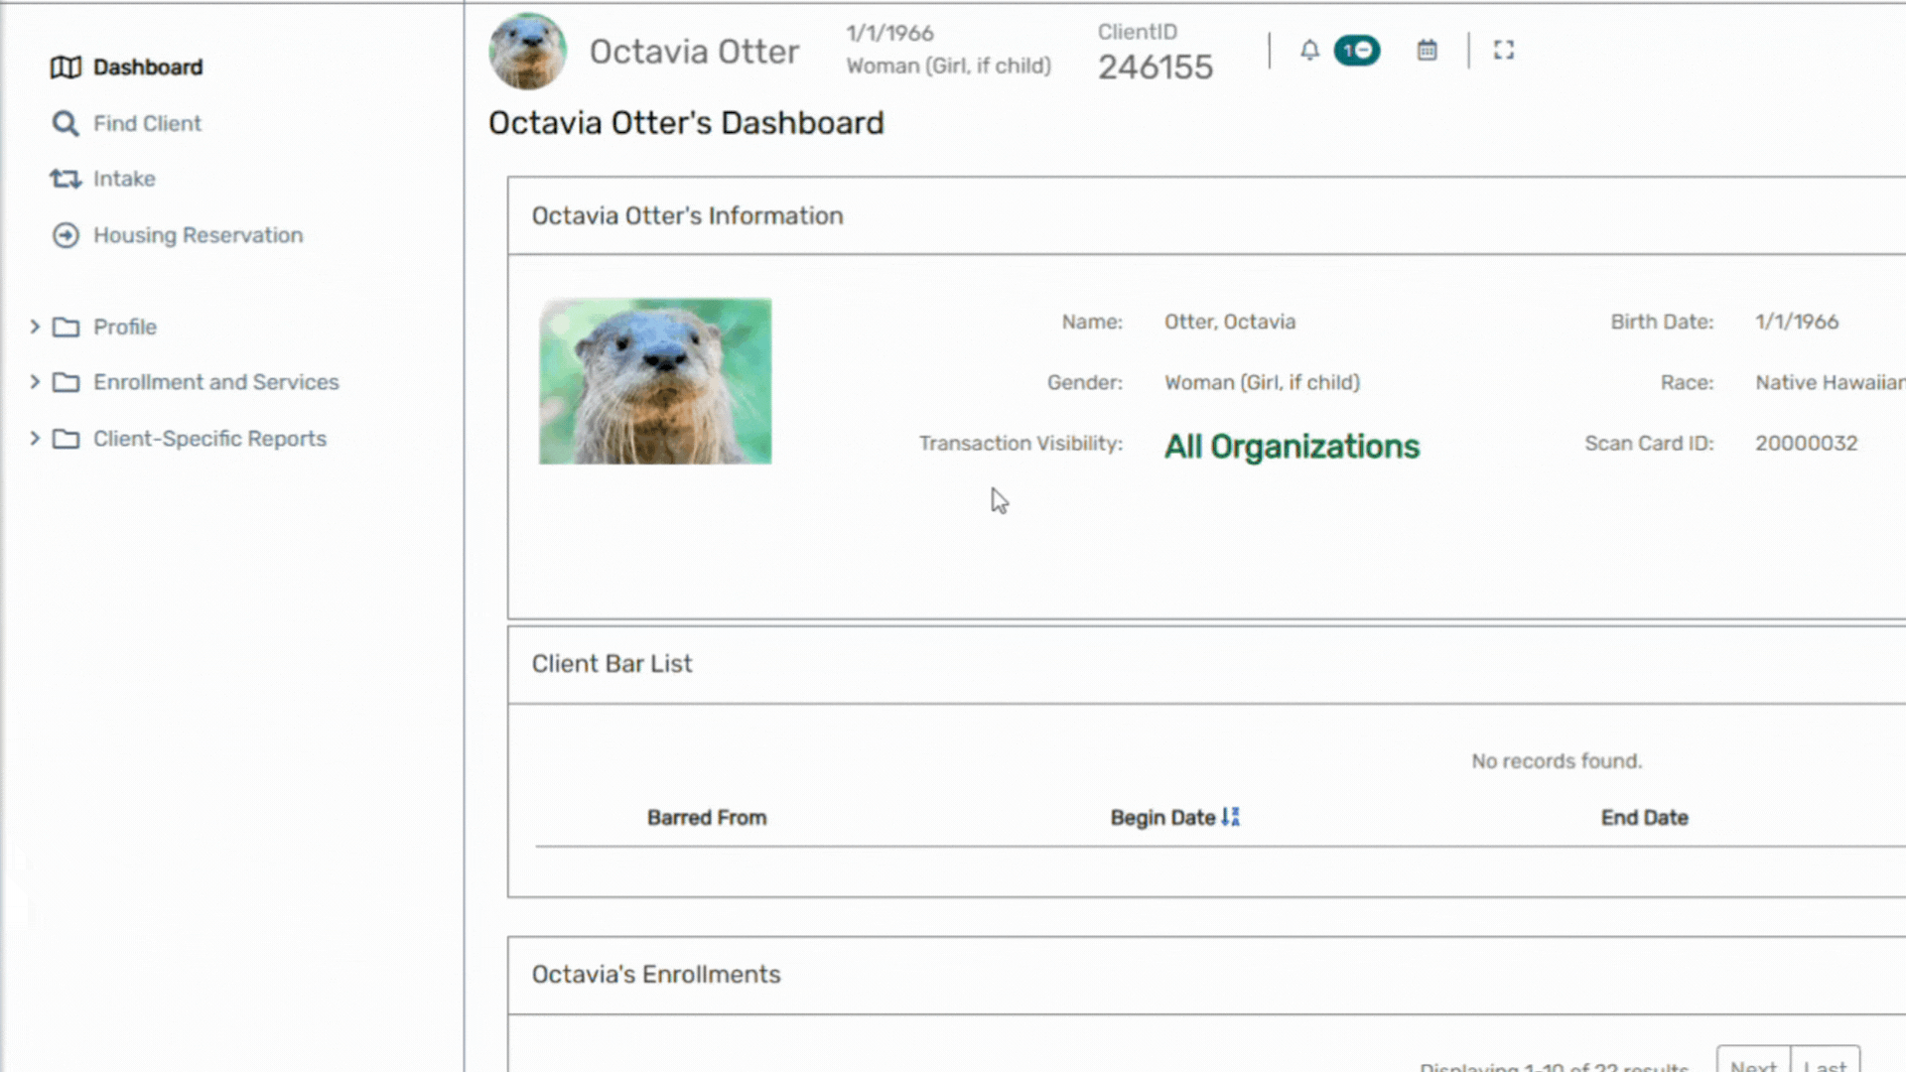
Task: Click the notification count badge
Action: pyautogui.click(x=1356, y=51)
